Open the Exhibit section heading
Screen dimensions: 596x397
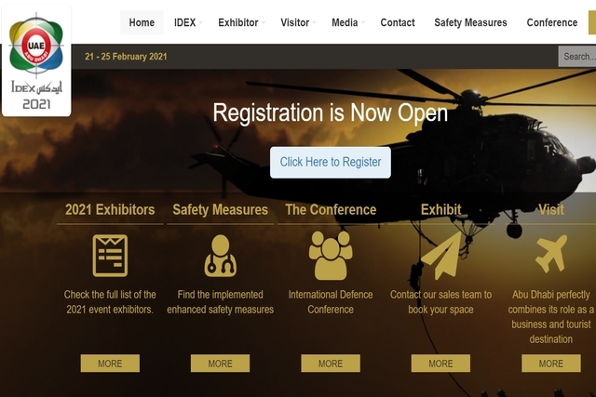pyautogui.click(x=440, y=209)
